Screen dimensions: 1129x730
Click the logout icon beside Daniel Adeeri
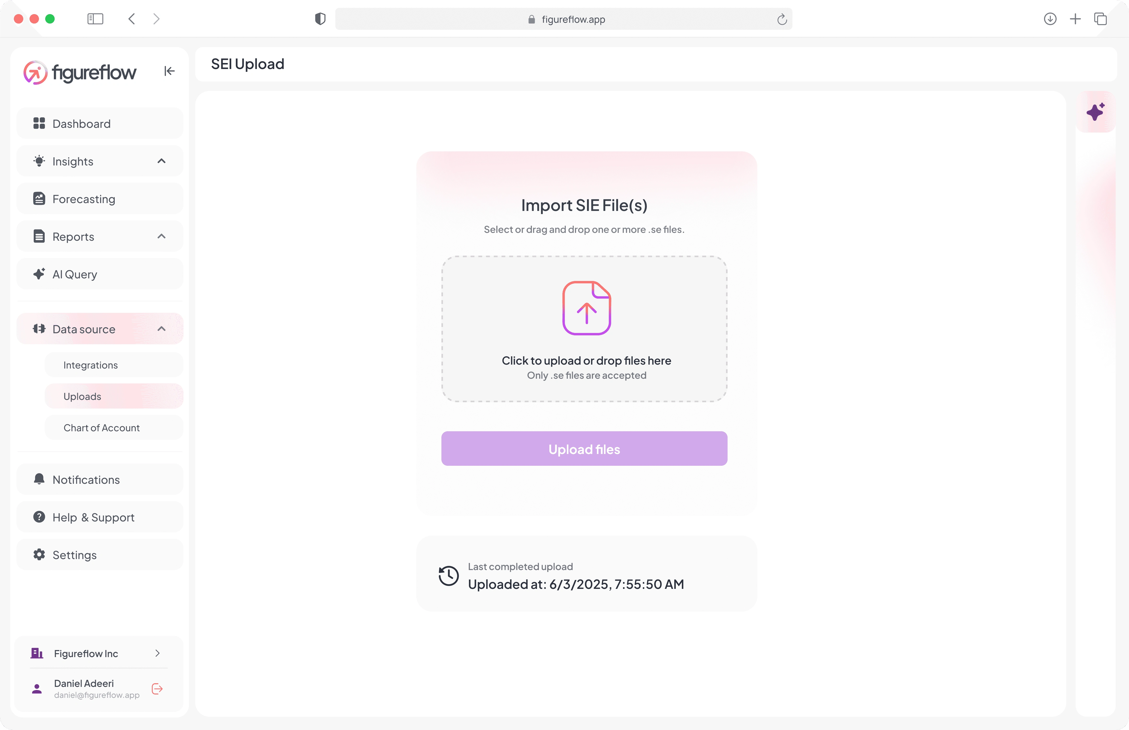click(157, 689)
